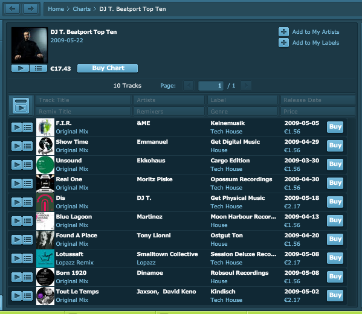
Task: Sort by the Label column header
Action: pos(242,100)
